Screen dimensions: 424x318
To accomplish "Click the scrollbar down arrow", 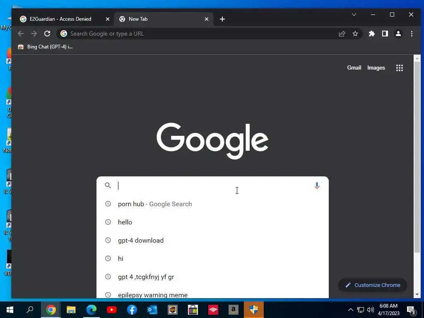I will [x=417, y=294].
